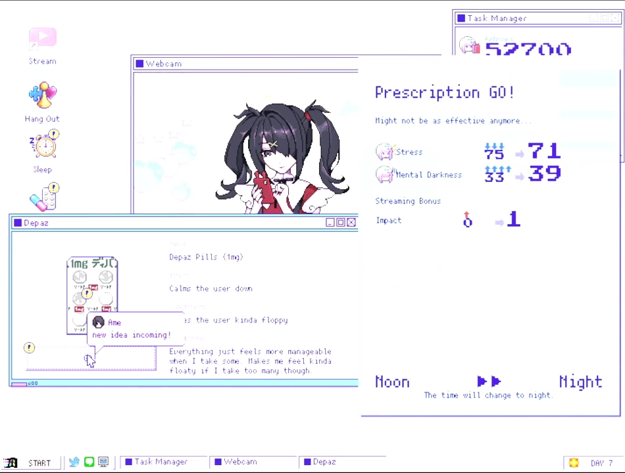Click the follower avatar icon in Task Manager
The height and width of the screenshot is (473, 625).
point(469,45)
